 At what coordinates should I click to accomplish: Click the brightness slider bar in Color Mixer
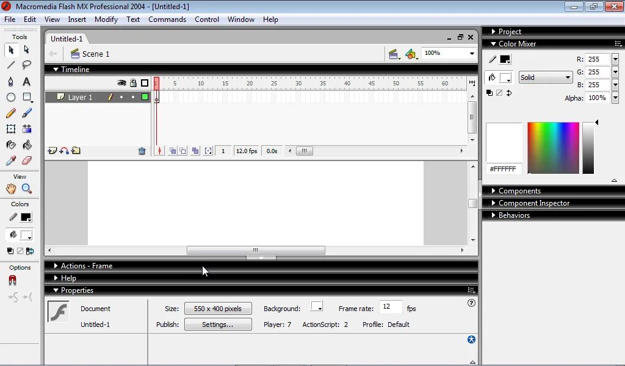[588, 148]
